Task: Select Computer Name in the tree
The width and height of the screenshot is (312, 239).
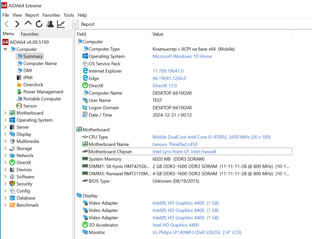Action: [40, 63]
